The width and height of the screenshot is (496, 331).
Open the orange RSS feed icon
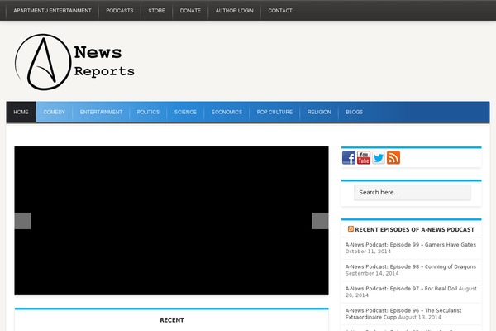[x=393, y=158]
